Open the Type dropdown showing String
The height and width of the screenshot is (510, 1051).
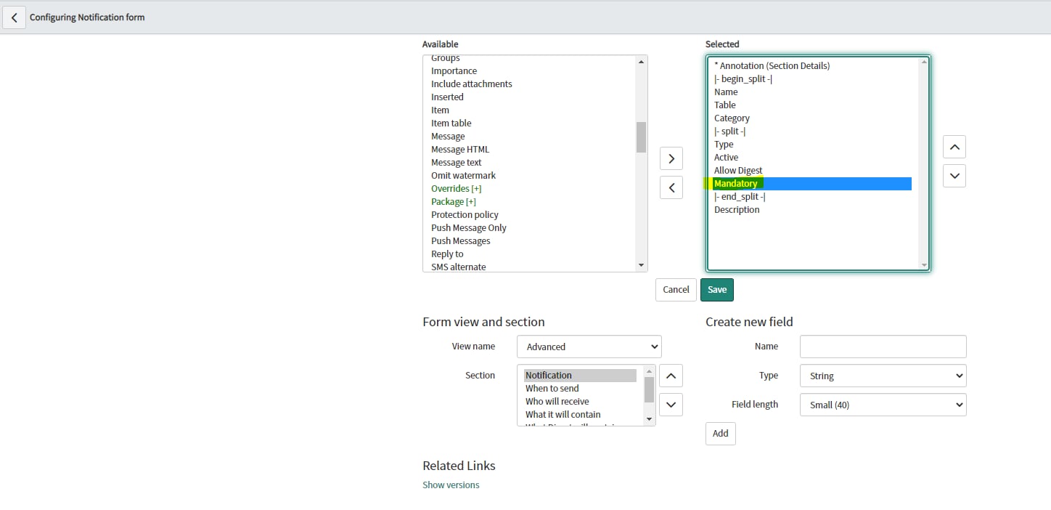click(882, 376)
